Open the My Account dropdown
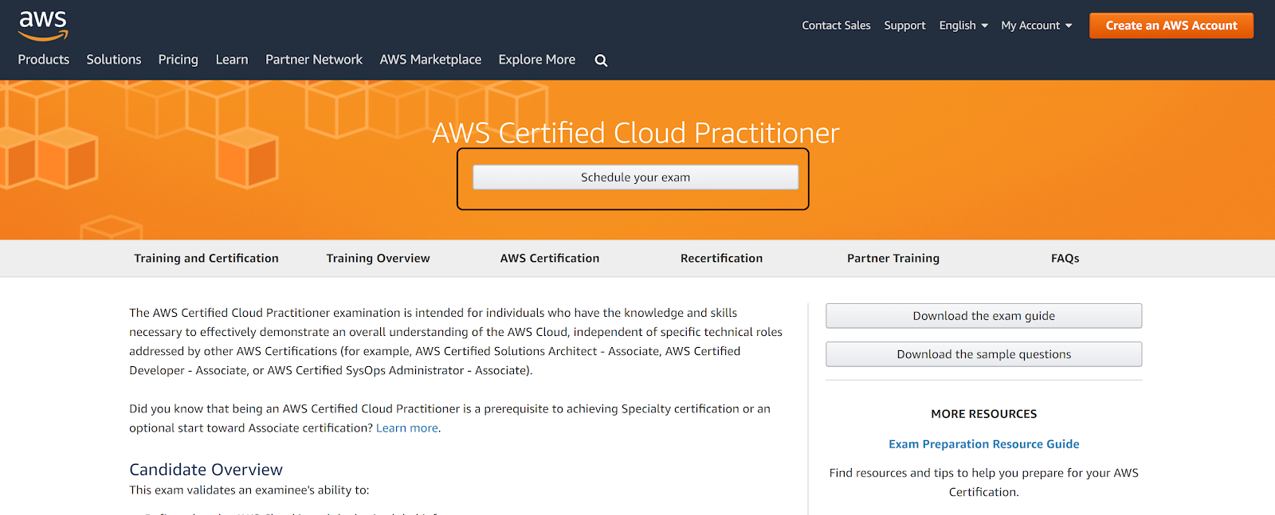 click(x=1036, y=25)
